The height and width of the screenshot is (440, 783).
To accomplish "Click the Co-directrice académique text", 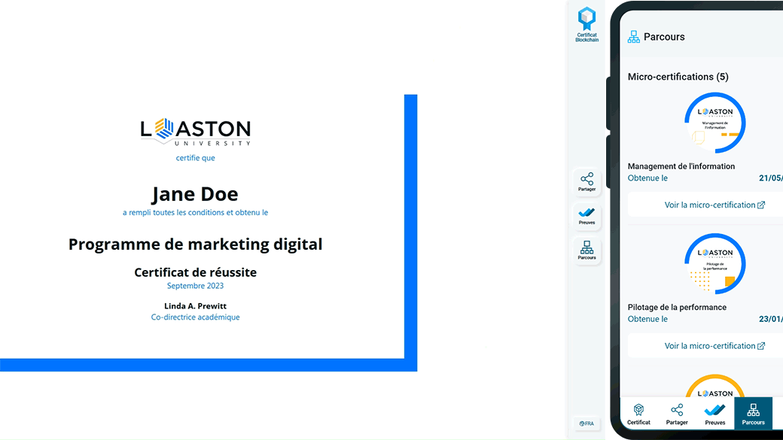I will pos(195,317).
